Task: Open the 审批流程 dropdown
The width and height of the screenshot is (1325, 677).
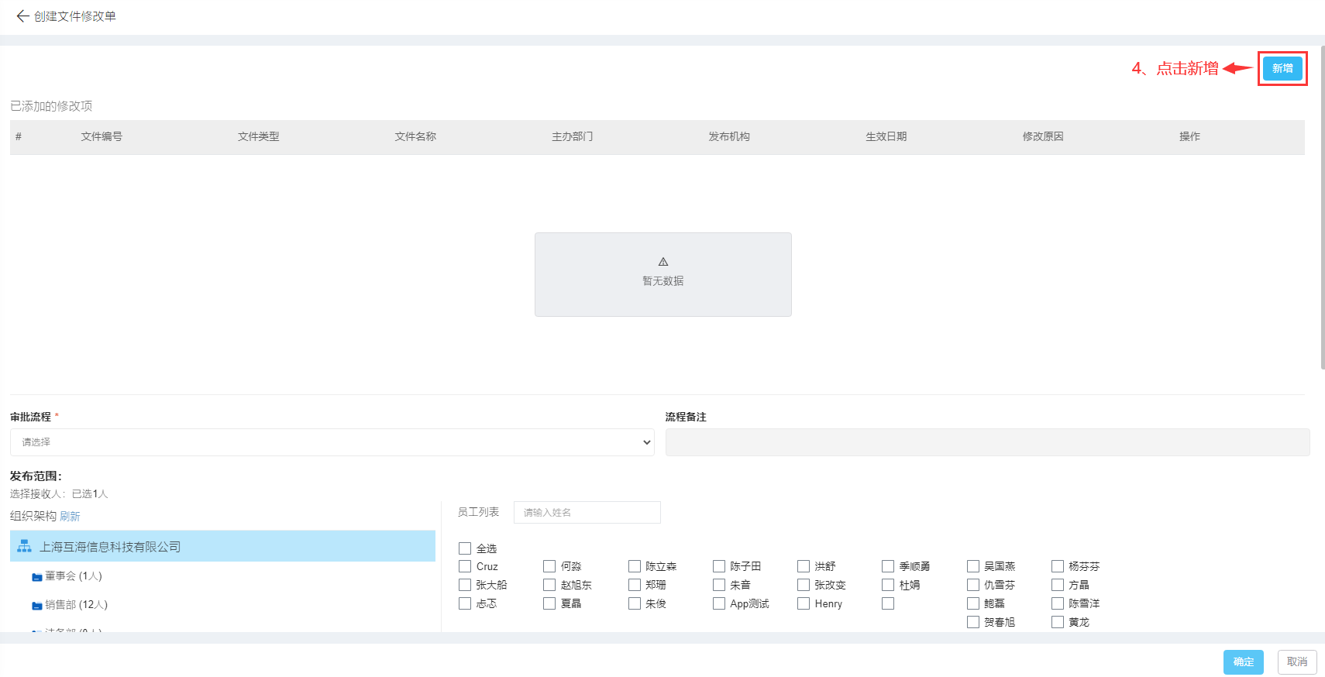Action: coord(332,442)
